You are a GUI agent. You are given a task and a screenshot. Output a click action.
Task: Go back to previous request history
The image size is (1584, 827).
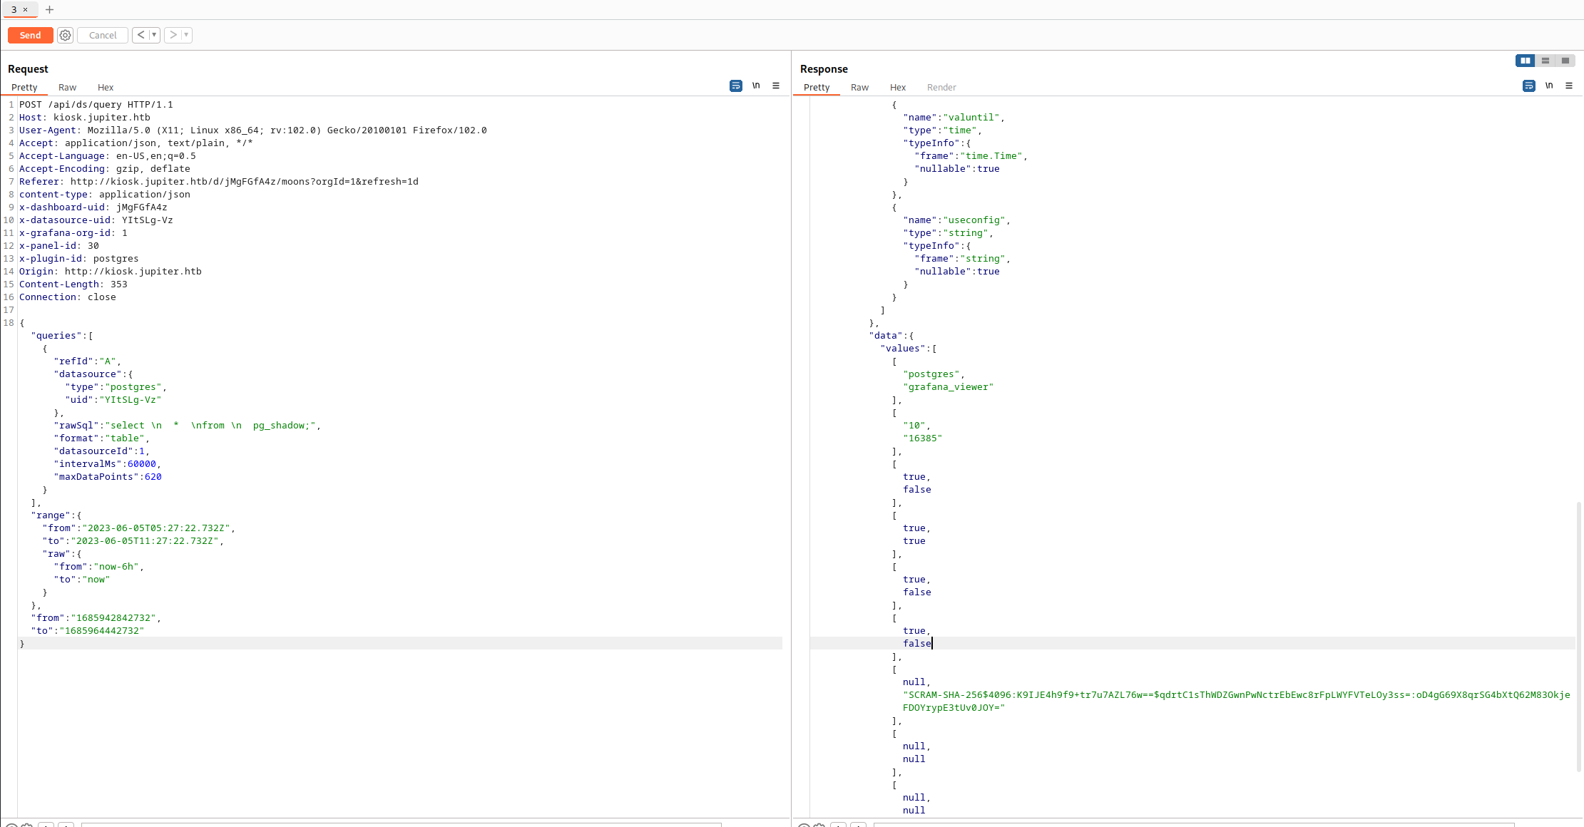click(x=140, y=35)
